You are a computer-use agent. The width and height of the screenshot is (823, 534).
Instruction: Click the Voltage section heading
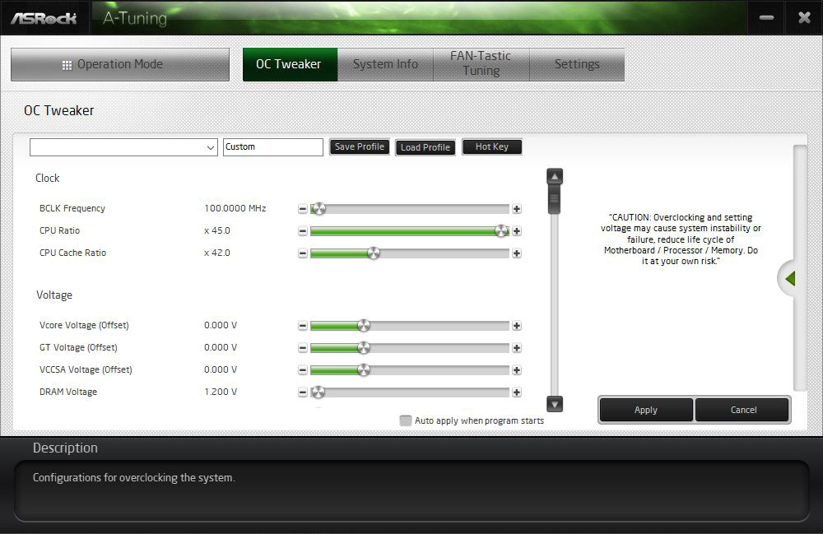point(54,295)
